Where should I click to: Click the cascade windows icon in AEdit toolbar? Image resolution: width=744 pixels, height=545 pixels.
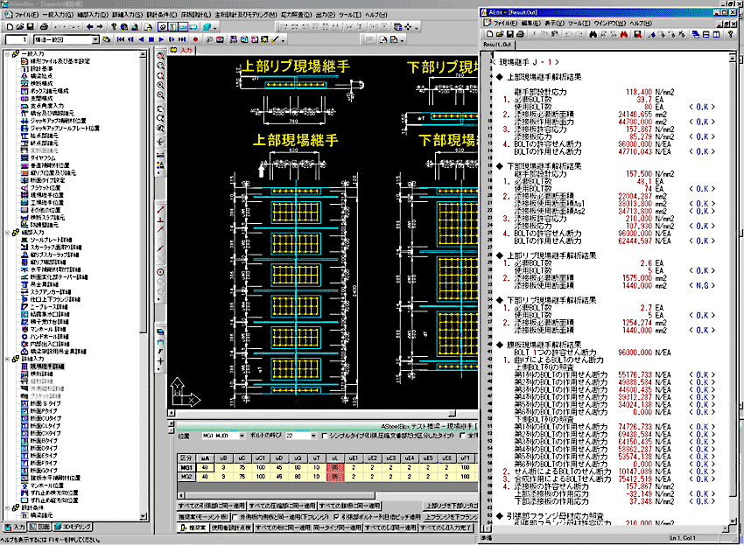pos(696,34)
